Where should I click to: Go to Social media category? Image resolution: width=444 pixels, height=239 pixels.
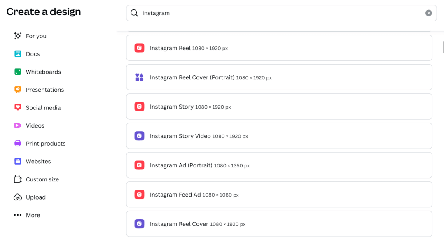43,108
